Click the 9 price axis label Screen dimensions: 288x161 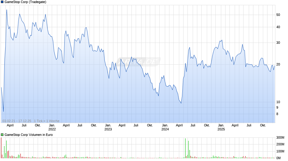coord(277,107)
